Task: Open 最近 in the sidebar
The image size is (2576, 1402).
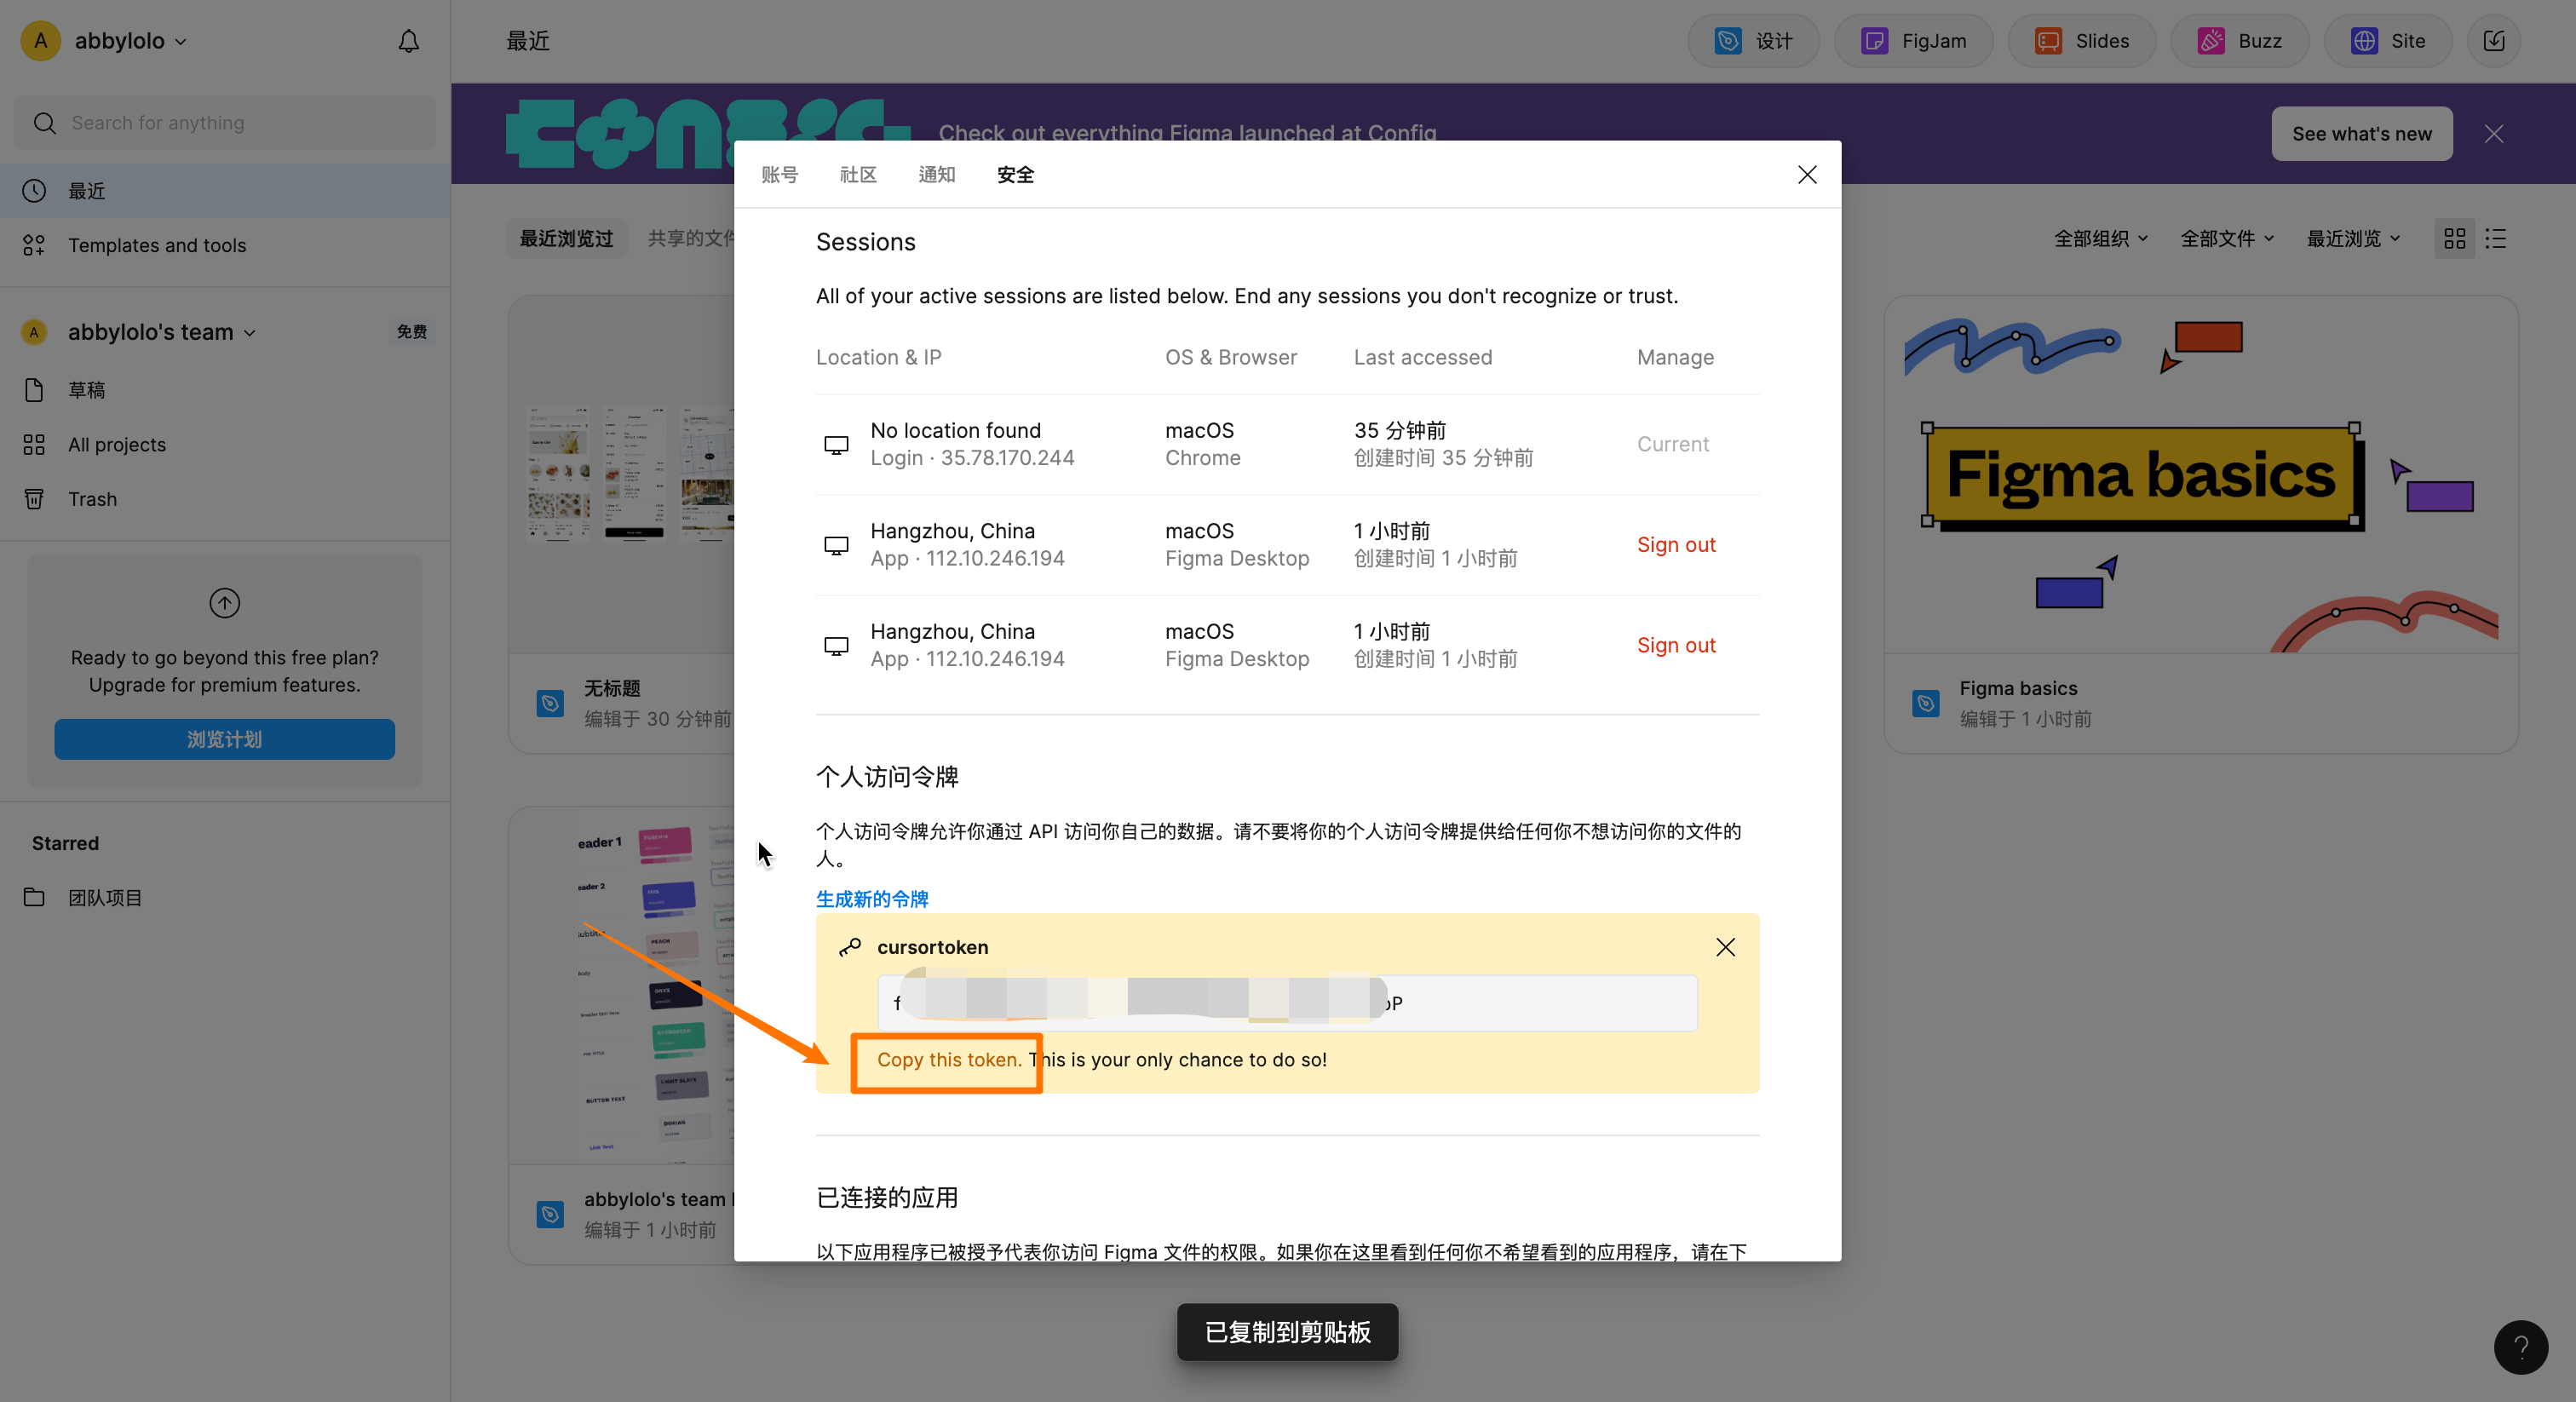Action: click(x=225, y=191)
